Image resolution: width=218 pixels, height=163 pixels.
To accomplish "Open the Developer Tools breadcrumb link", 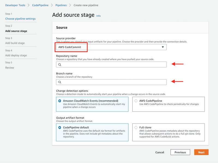I will pyautogui.click(x=15, y=5).
